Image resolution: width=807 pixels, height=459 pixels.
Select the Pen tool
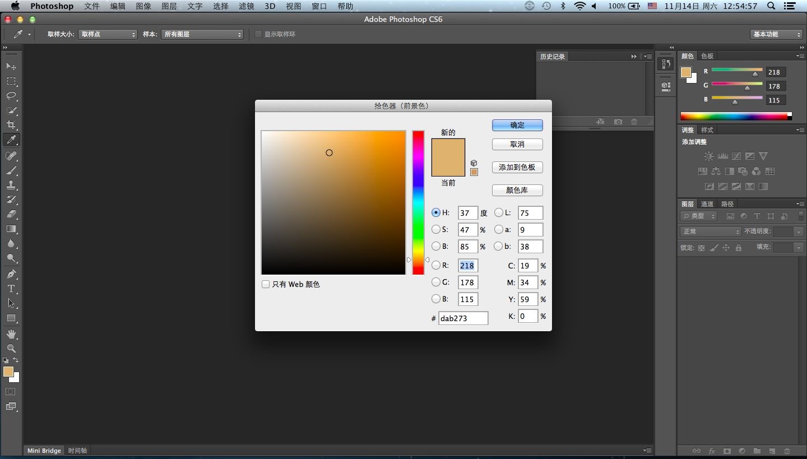coord(11,274)
